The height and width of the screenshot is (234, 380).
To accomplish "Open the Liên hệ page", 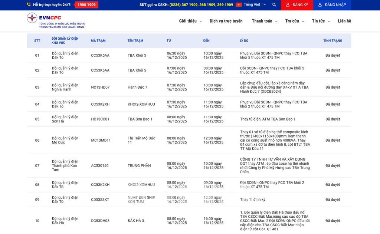I will click(344, 21).
